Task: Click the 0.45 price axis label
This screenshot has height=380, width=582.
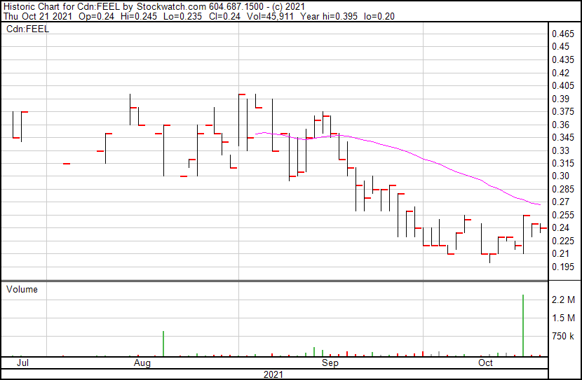Action: pyautogui.click(x=560, y=47)
